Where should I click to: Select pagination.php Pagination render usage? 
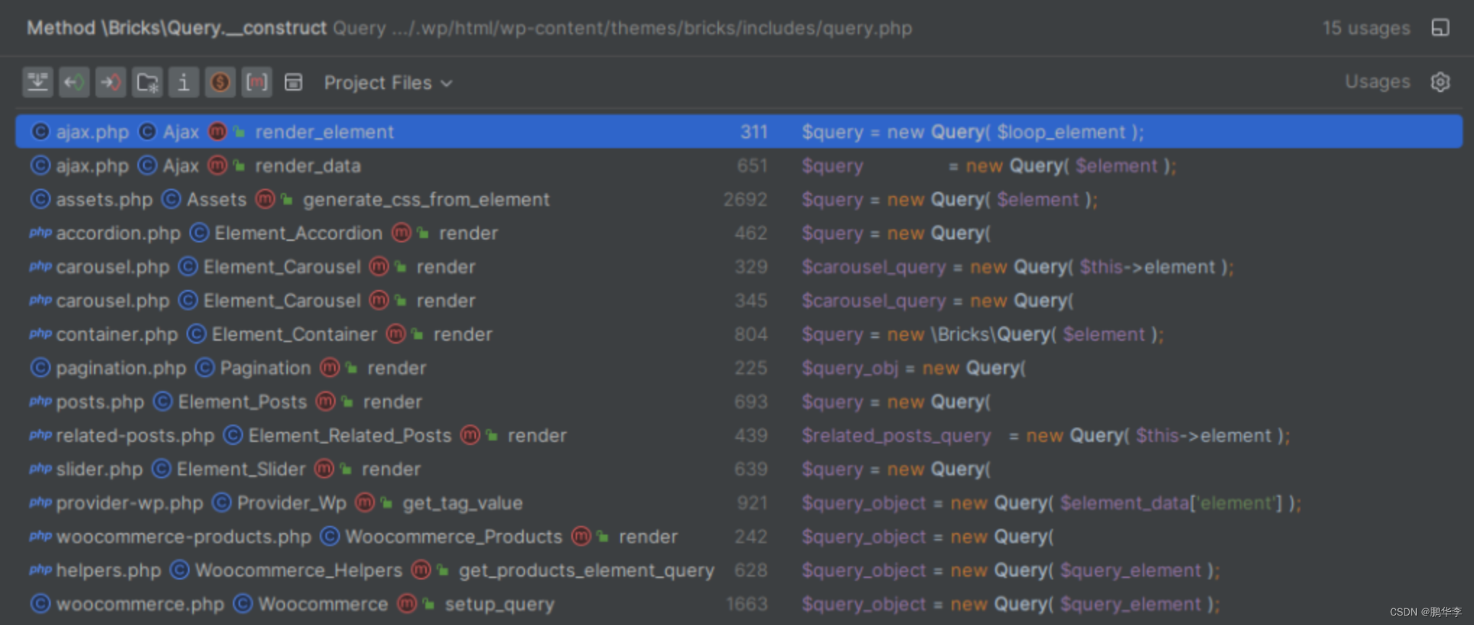point(738,368)
